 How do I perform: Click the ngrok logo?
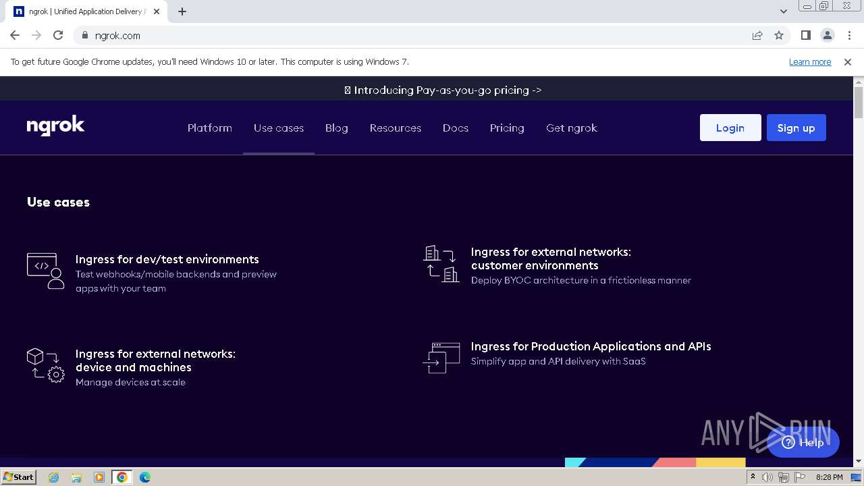pos(55,126)
